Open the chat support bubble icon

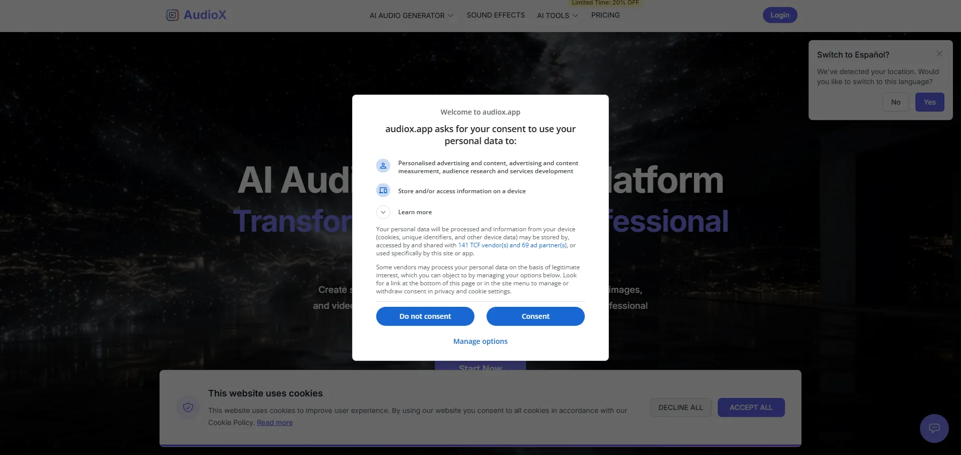(934, 428)
